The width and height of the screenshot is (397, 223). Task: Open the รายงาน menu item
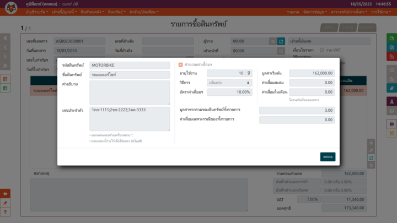tap(293, 12)
